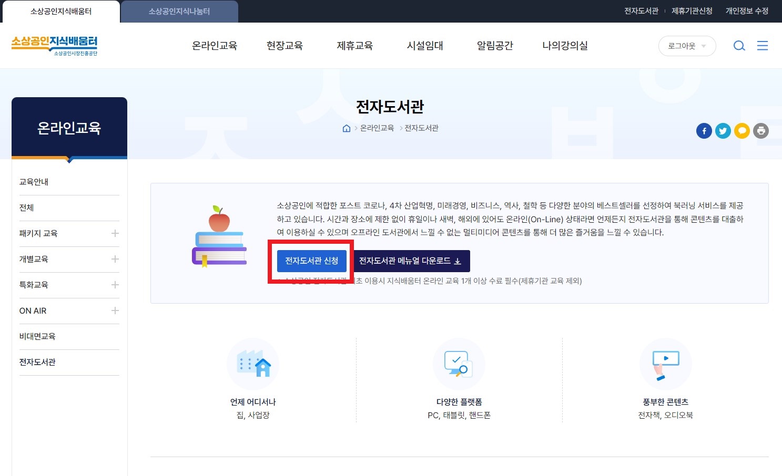Open the 로그아웃 dropdown
The height and width of the screenshot is (476, 782).
click(687, 46)
